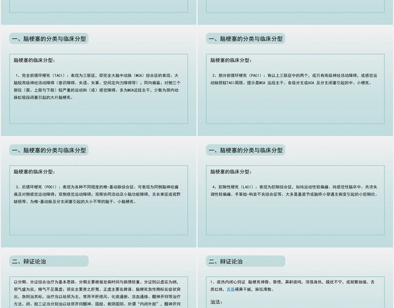Click paragraph starting 3、后循环梗死（POCI）
Screen dimensions: 394x308
pyautogui.click(x=97, y=195)
